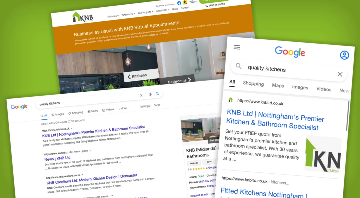Open the Facebook reviews icon on KNB header
This screenshot has height=198, width=360.
click(x=179, y=3)
